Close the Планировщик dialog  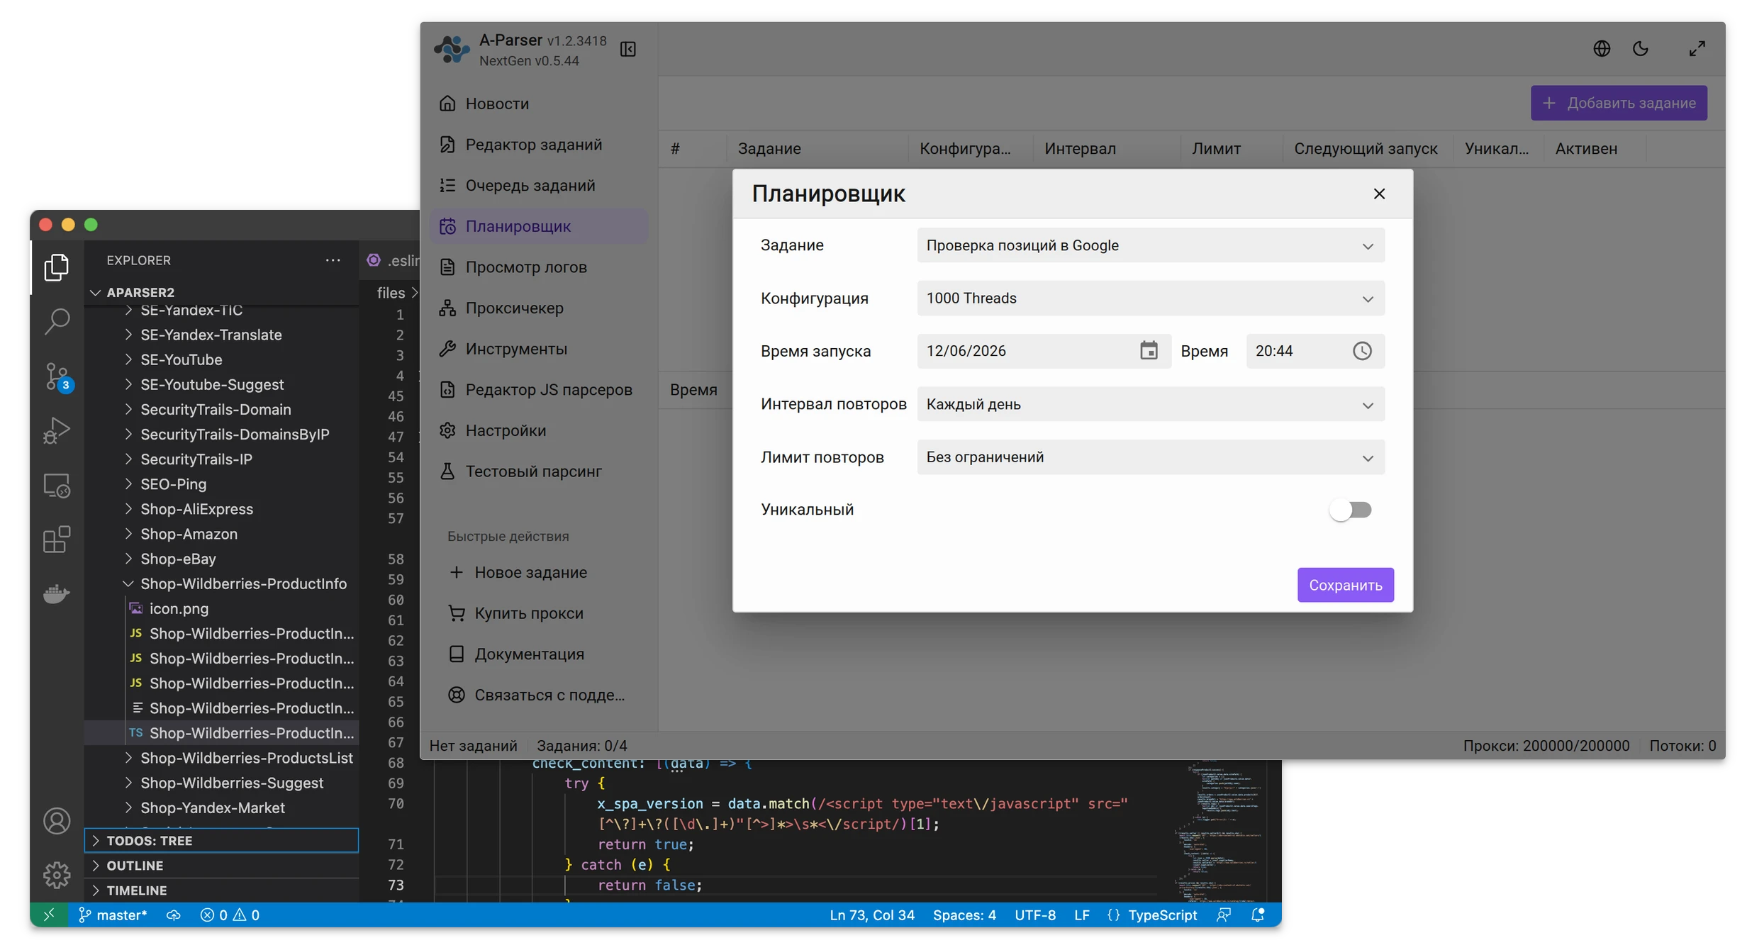tap(1379, 194)
